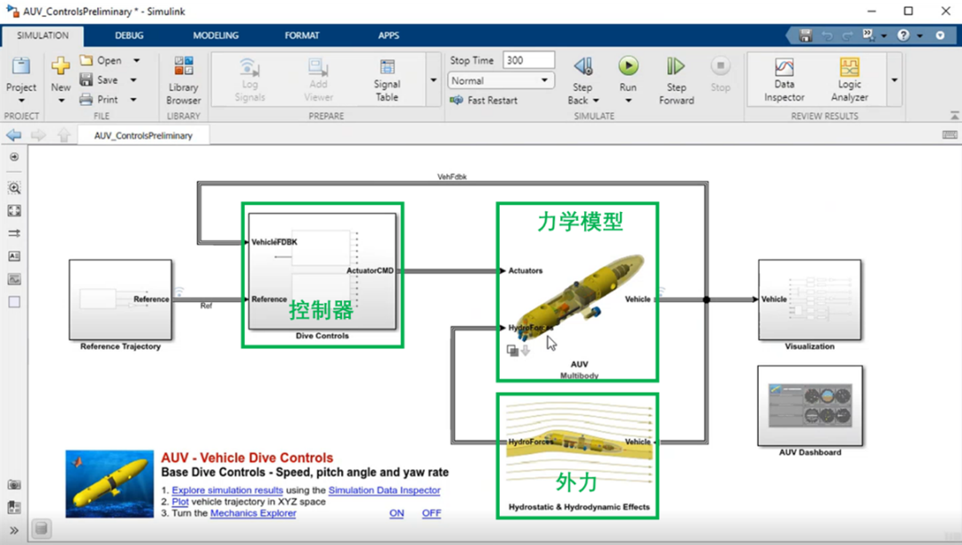Add an annotation with the text icon
Viewport: 962px width, 545px height.
[14, 256]
